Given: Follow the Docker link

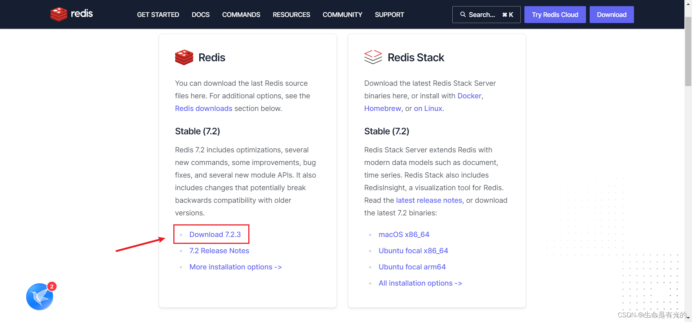Looking at the screenshot, I should [x=469, y=96].
